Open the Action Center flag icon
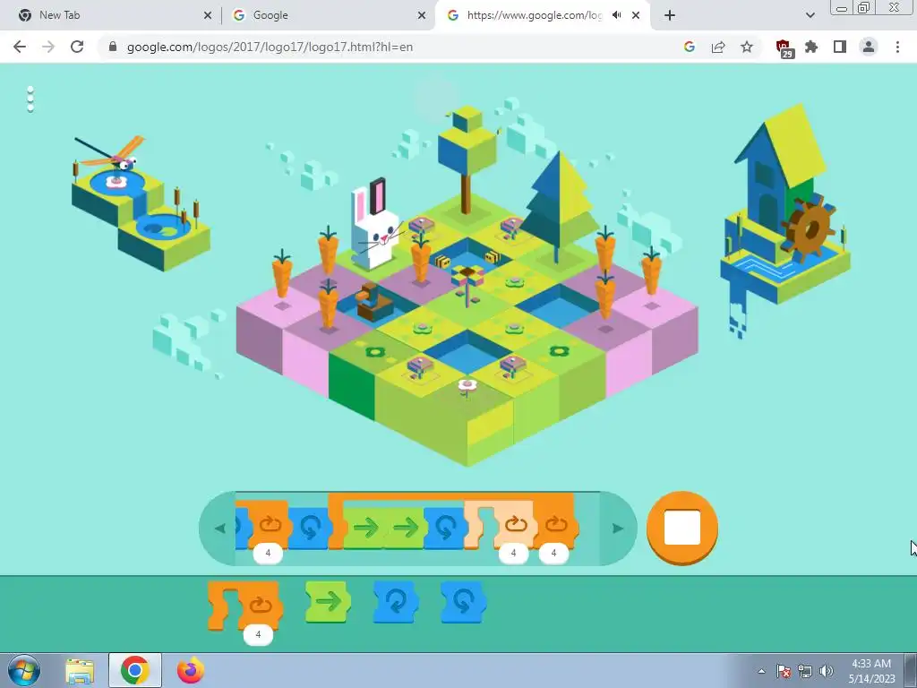Screen dimensions: 917x688 click(x=784, y=671)
